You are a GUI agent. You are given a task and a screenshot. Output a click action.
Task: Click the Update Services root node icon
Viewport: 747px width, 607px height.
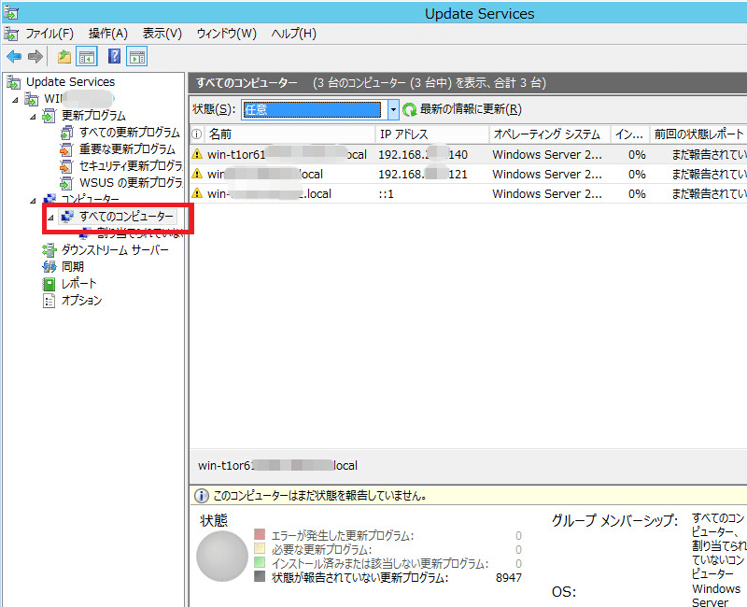(x=14, y=82)
